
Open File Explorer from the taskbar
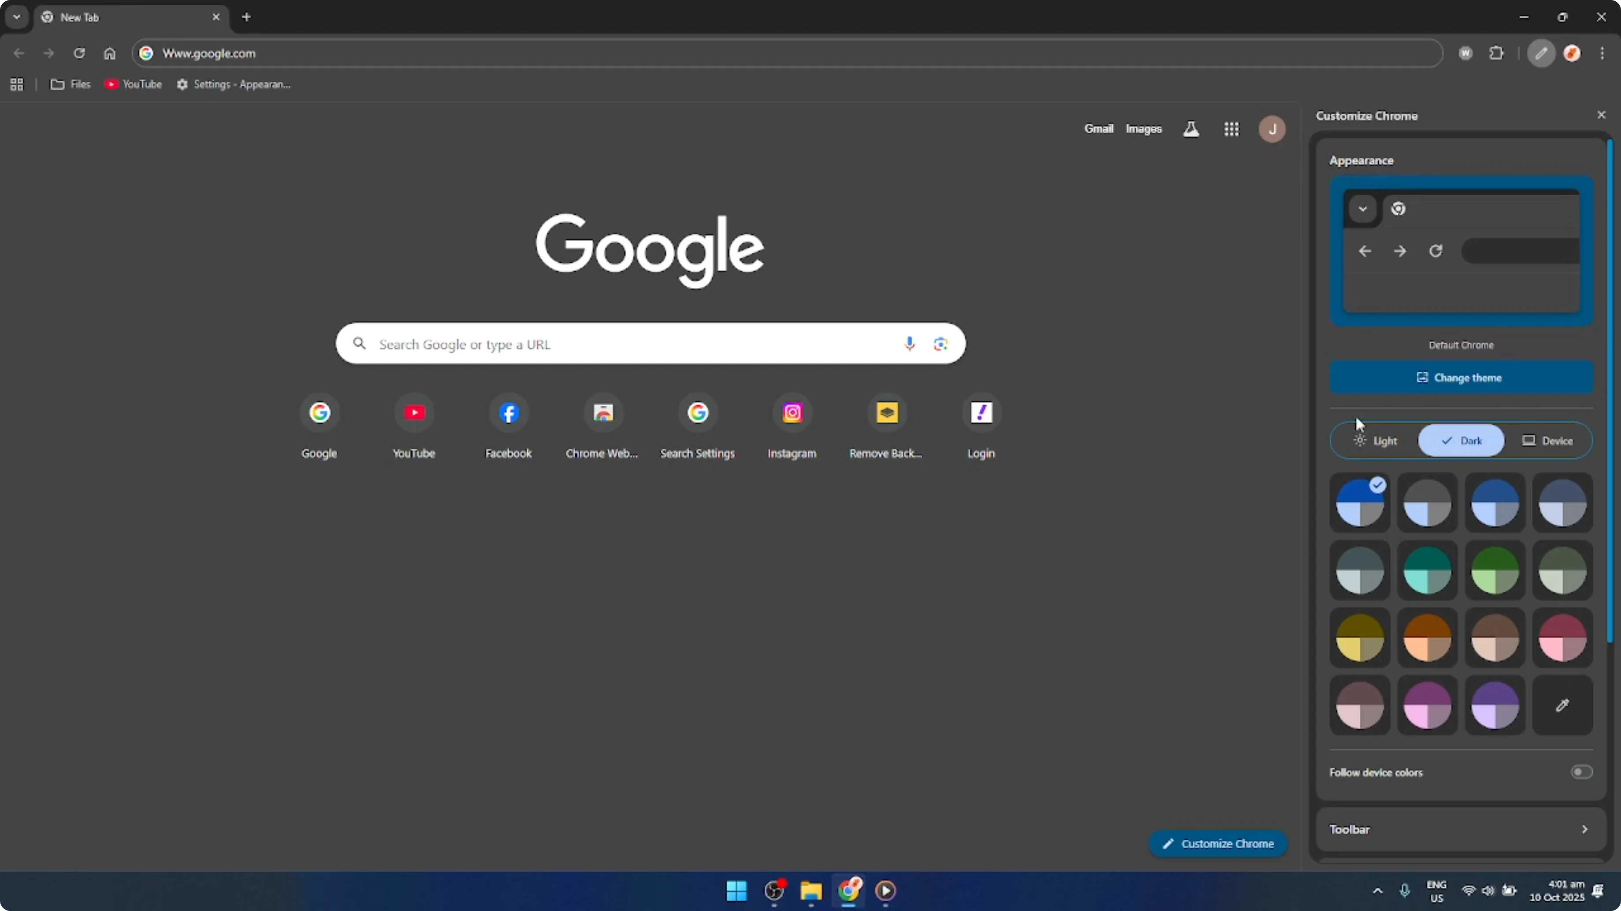click(811, 890)
